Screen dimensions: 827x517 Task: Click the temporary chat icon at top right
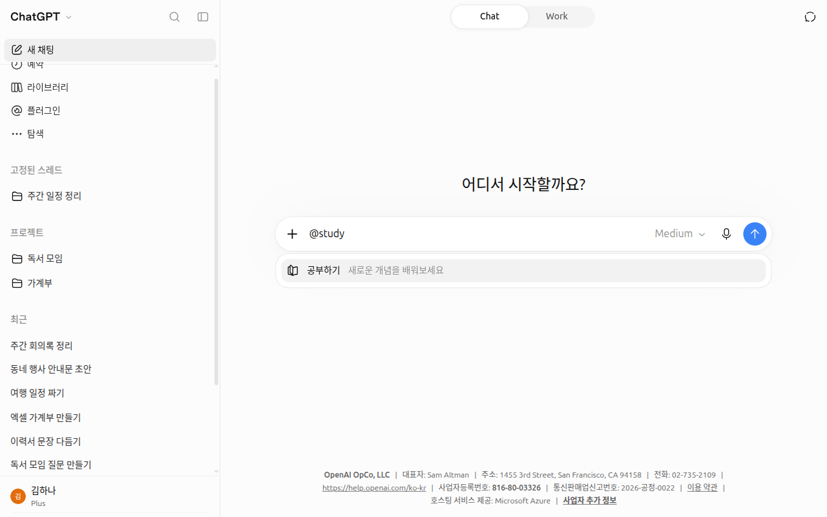click(x=810, y=17)
